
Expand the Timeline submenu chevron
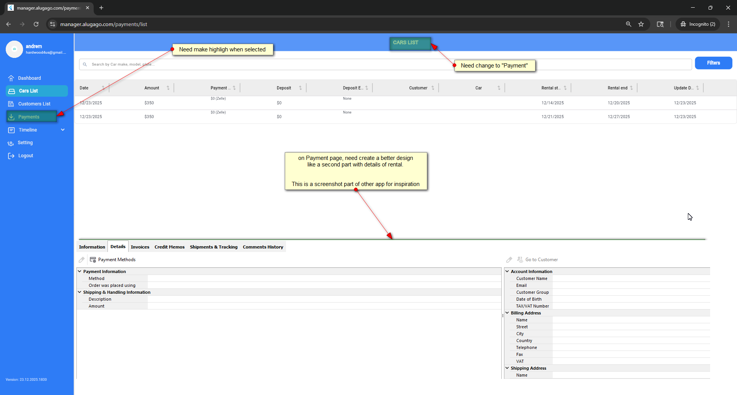point(63,130)
